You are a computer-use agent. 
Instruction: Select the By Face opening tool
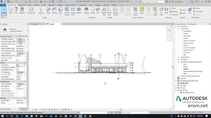[161, 11]
